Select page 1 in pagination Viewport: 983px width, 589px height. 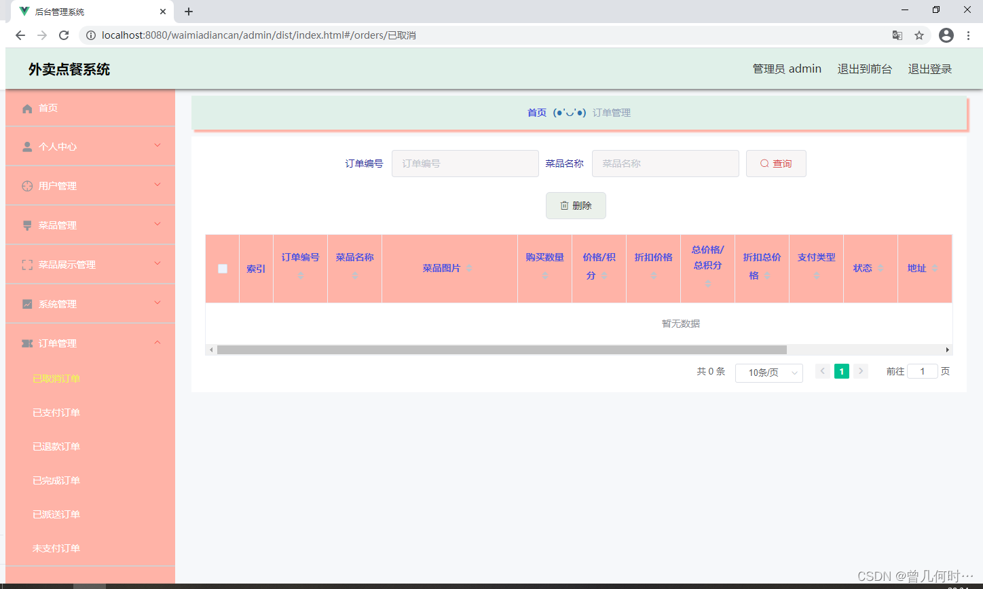click(842, 371)
